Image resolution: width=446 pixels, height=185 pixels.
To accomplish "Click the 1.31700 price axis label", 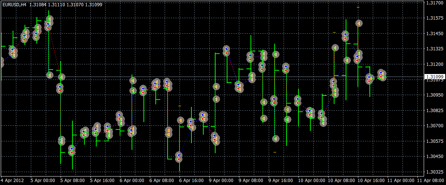I will pyautogui.click(x=434, y=3).
